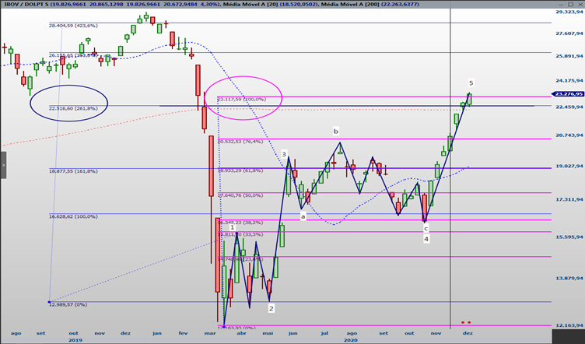Image resolution: width=585 pixels, height=344 pixels.
Task: Click the wave label b marker
Action: pos(336,132)
